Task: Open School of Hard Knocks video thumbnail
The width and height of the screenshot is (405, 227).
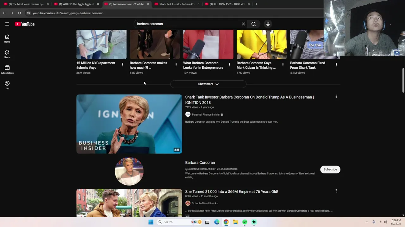Action: (129, 203)
